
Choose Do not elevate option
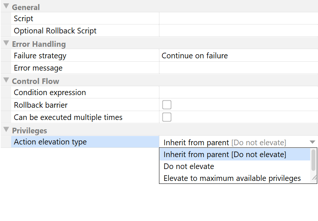coord(189,166)
